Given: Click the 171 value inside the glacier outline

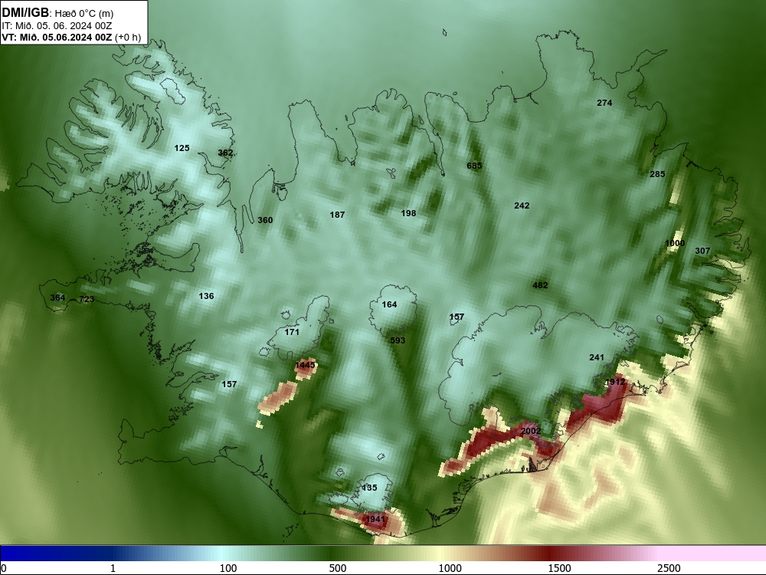Looking at the screenshot, I should tap(292, 332).
